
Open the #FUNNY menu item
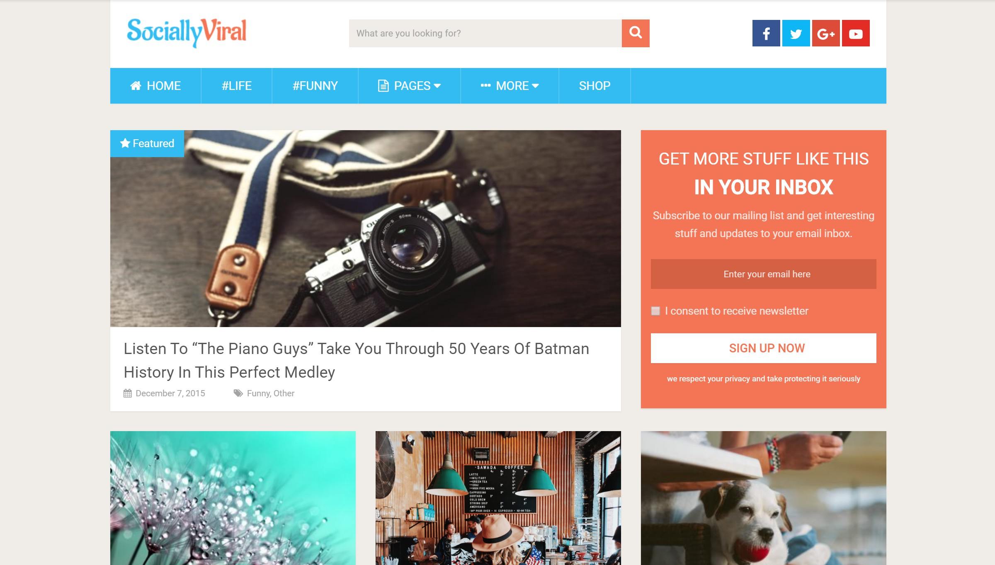(x=315, y=86)
